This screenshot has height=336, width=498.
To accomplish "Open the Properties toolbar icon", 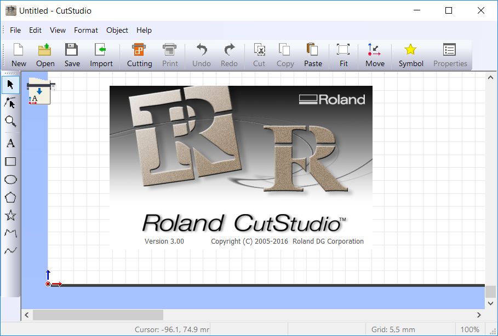I will pos(450,55).
